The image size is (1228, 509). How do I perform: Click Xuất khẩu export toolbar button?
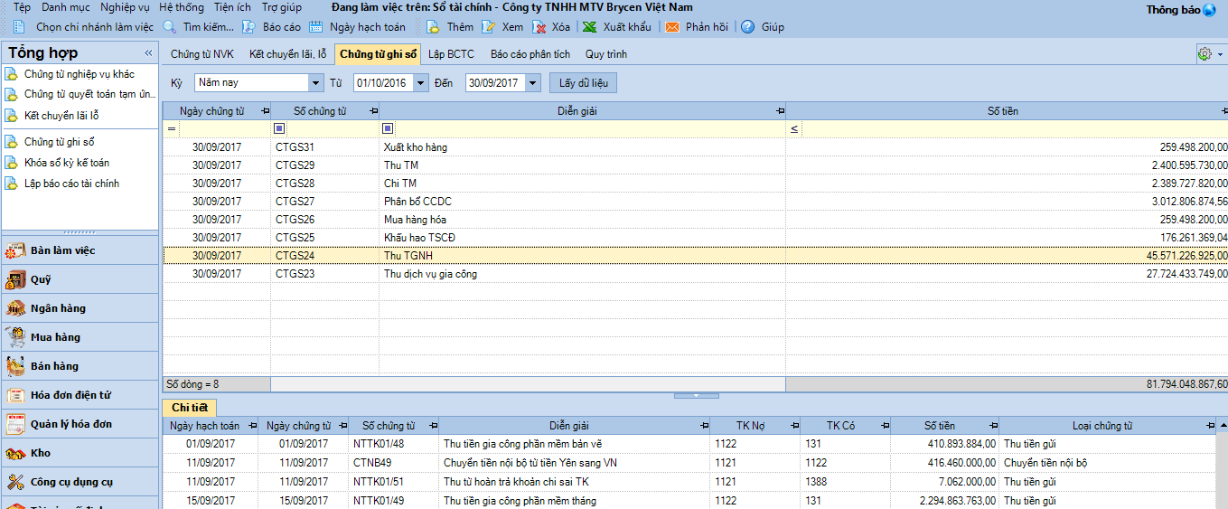(x=616, y=27)
